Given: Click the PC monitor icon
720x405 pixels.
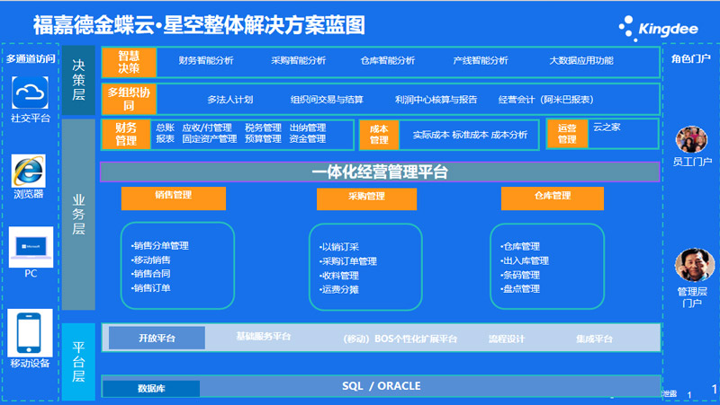Looking at the screenshot, I should point(31,246).
